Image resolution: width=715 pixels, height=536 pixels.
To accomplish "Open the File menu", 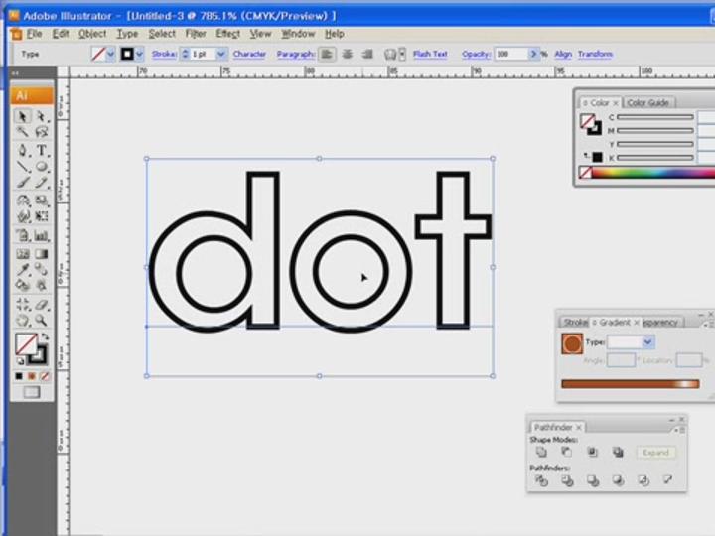I will [x=34, y=34].
